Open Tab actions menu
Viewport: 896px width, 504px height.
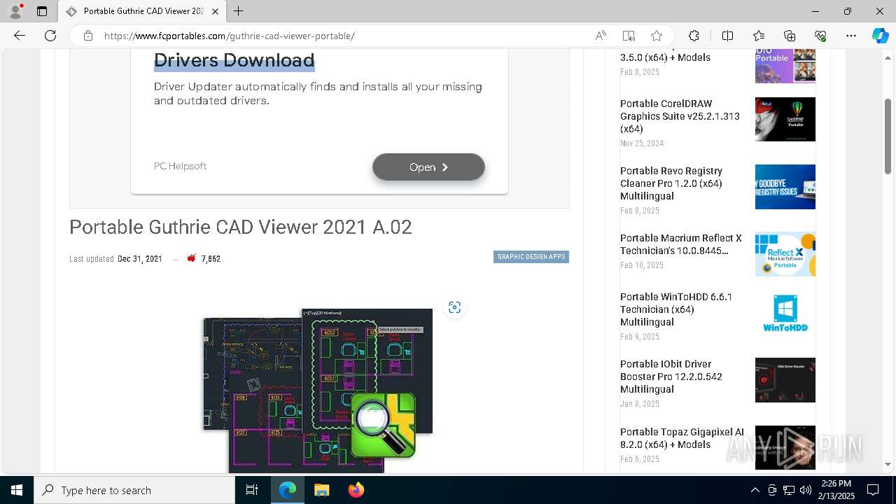coord(42,11)
